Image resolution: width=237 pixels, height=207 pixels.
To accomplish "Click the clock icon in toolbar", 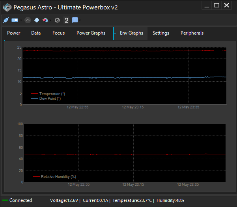I will [57, 20].
